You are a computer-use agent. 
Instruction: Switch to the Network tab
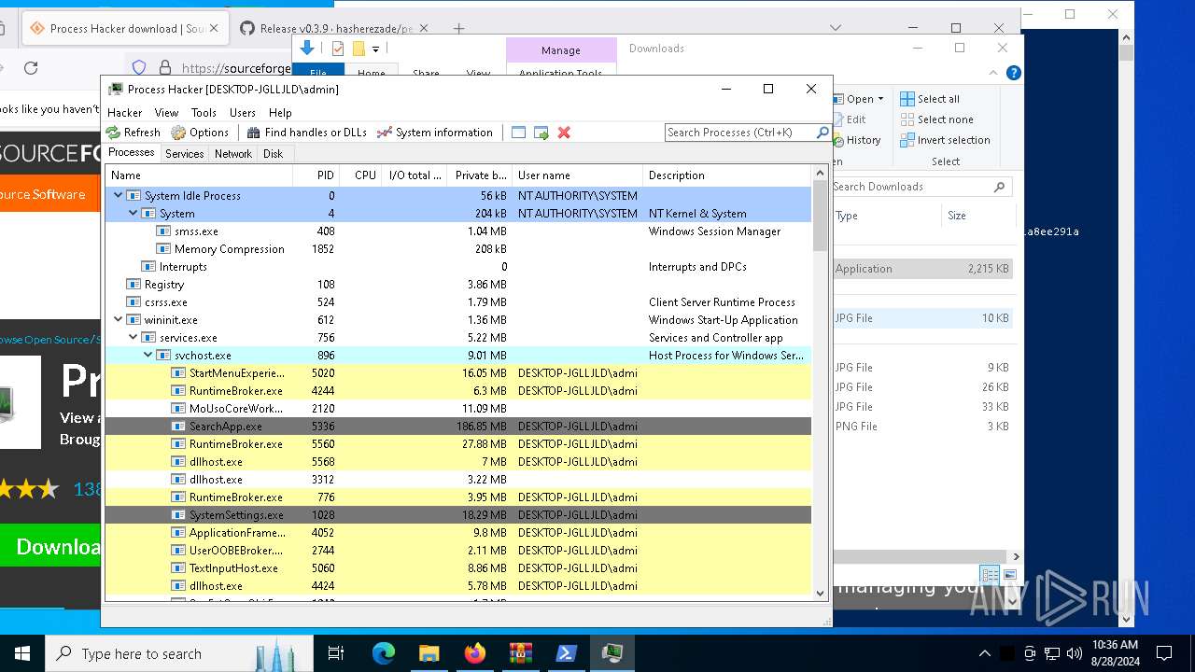[x=233, y=154]
